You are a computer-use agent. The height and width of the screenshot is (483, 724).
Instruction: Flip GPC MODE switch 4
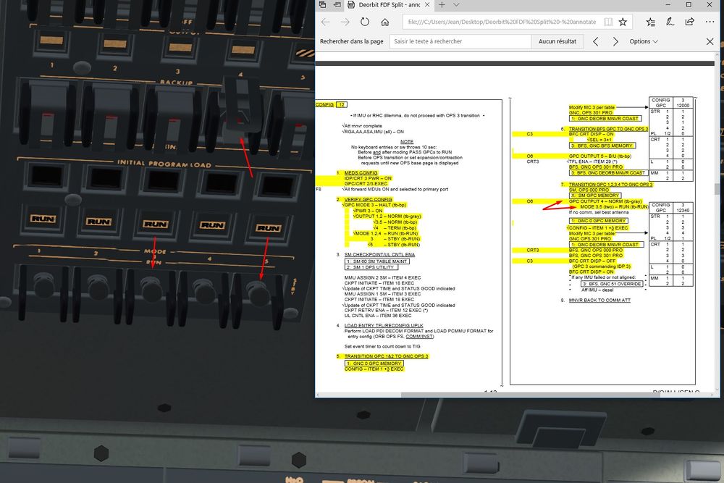(206, 290)
